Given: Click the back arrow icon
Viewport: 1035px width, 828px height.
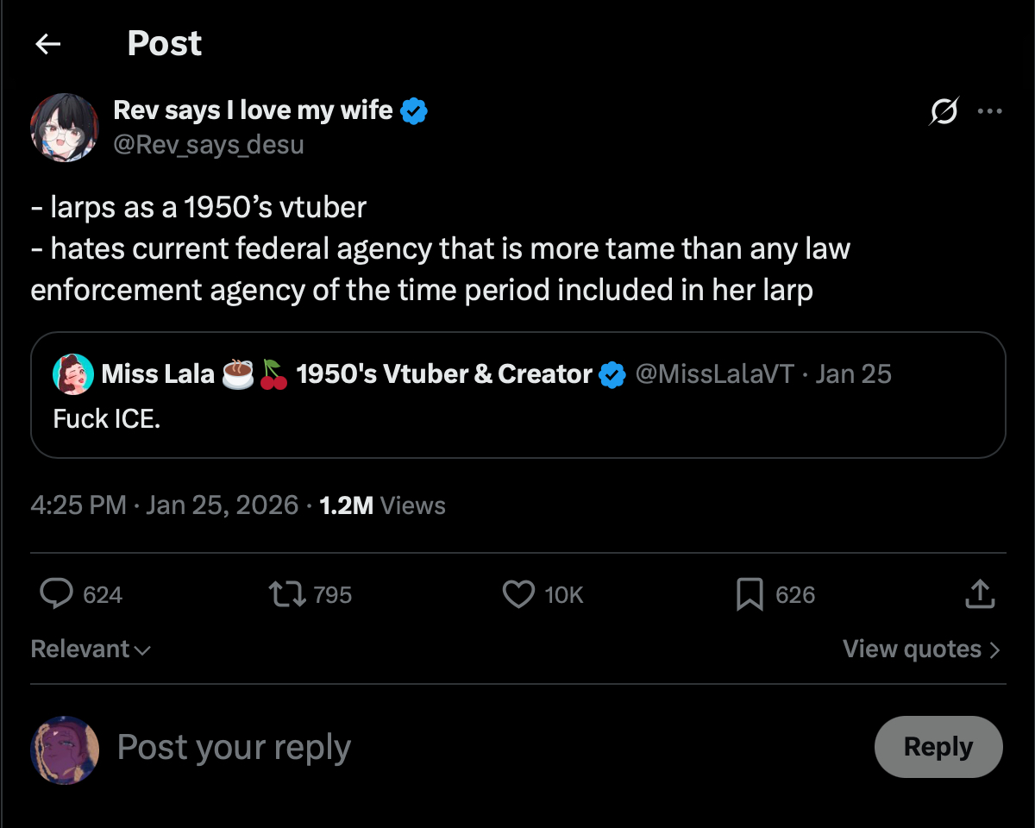Looking at the screenshot, I should (48, 44).
